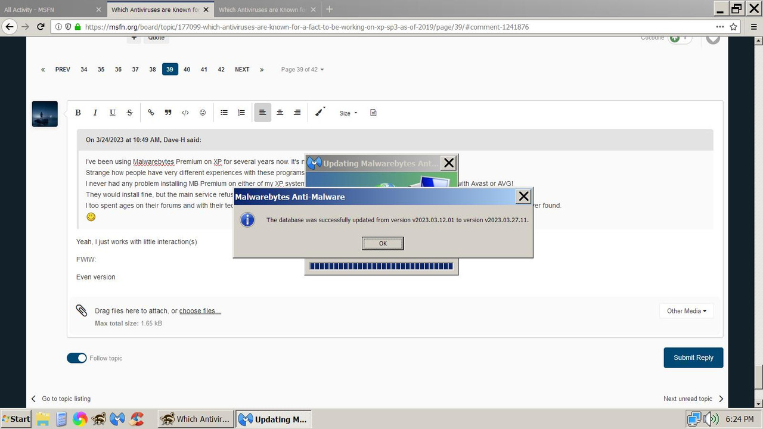Jump to first page with double-left arrow

pyautogui.click(x=43, y=69)
